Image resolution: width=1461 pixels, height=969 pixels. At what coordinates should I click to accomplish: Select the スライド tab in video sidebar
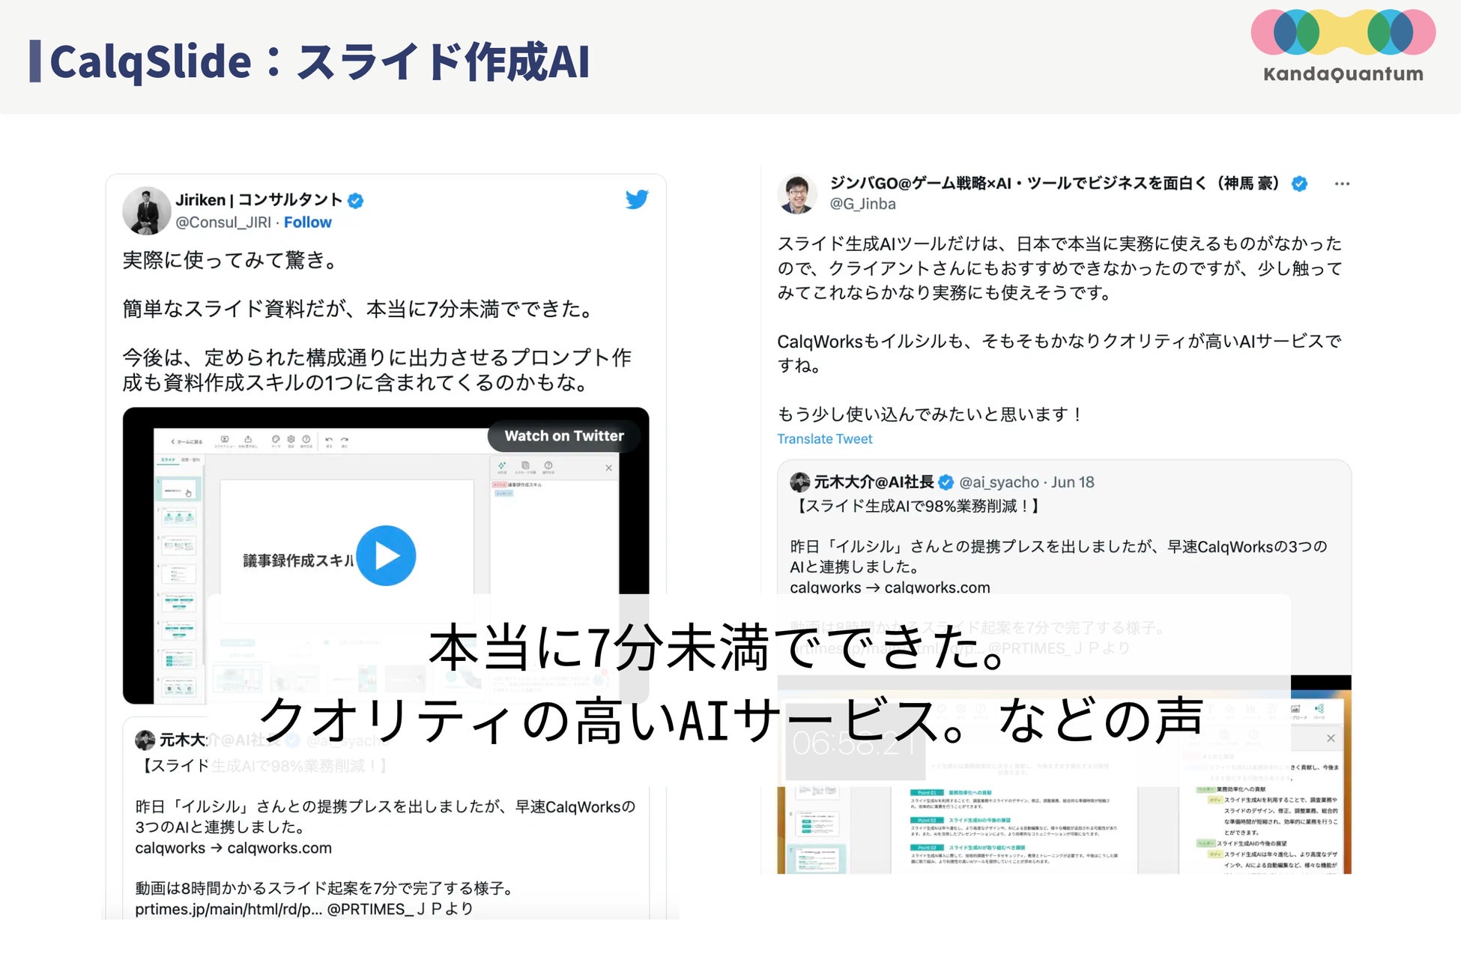[168, 459]
